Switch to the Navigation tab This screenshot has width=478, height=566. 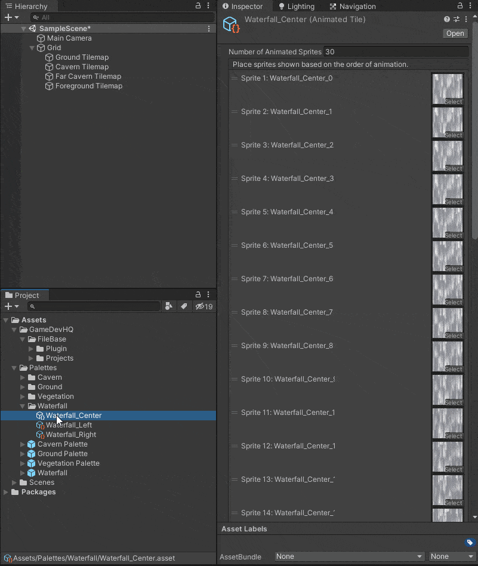[x=353, y=6]
